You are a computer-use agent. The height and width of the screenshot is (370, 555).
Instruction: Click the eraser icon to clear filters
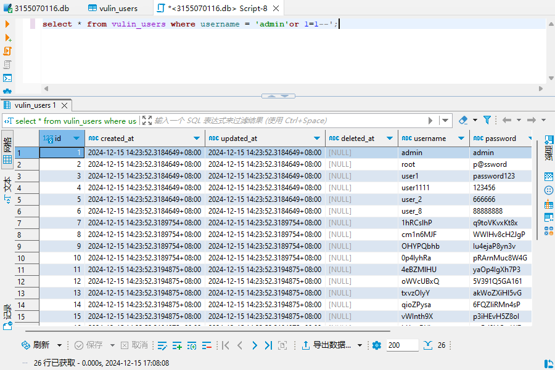[x=464, y=121]
